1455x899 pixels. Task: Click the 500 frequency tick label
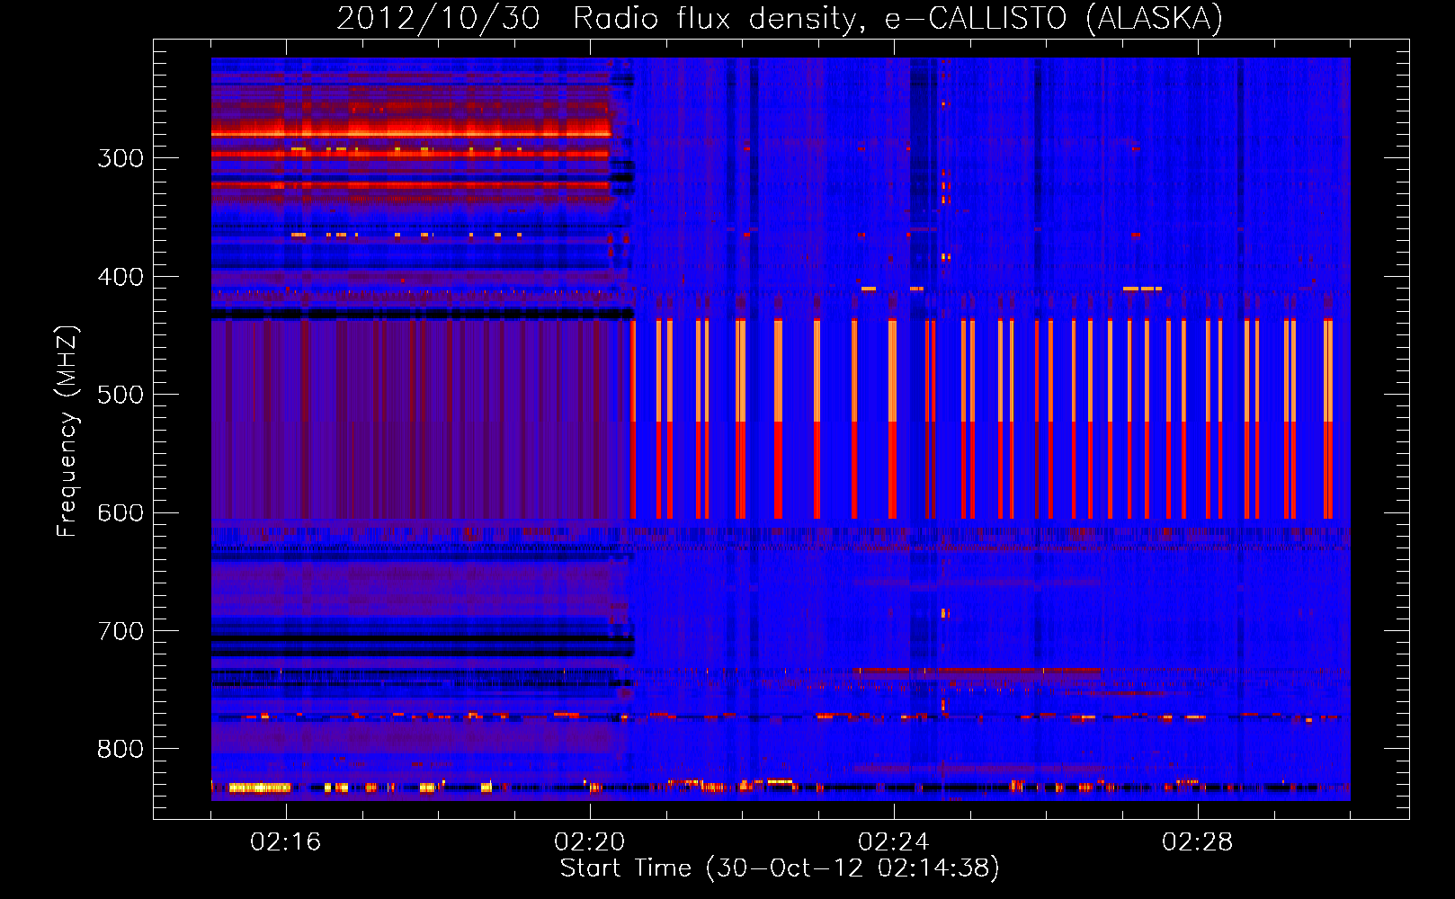click(x=121, y=395)
